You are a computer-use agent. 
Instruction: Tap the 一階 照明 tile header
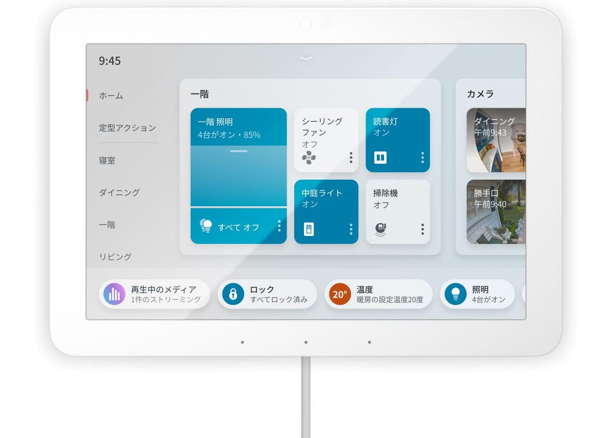tap(239, 127)
